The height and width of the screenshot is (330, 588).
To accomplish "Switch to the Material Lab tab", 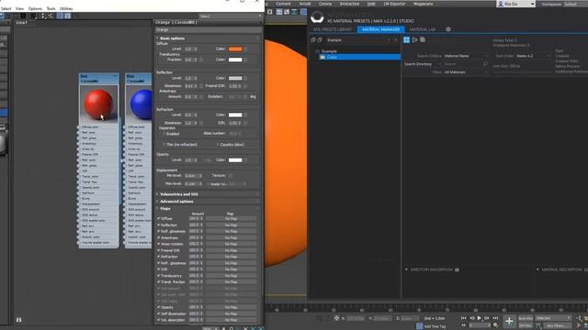I will [x=423, y=29].
